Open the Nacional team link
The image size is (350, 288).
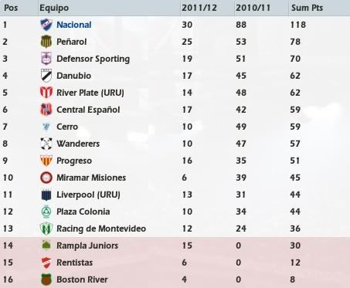(x=74, y=25)
